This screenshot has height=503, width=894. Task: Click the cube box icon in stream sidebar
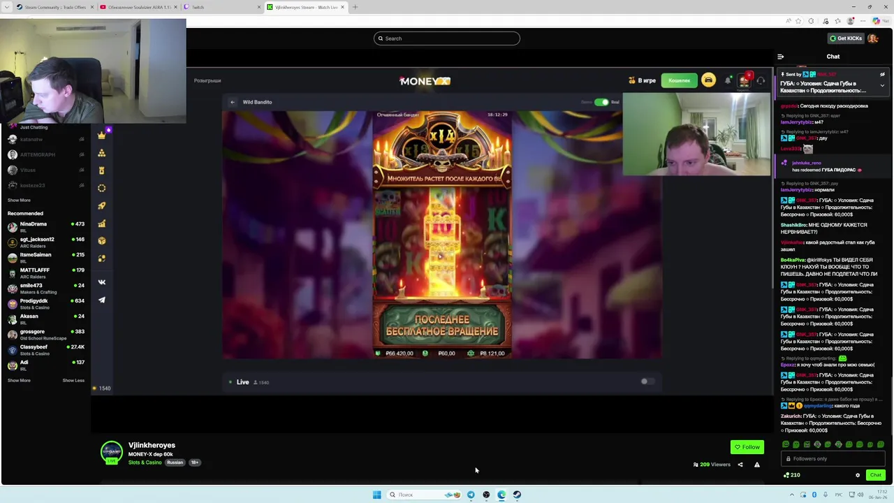point(102,240)
